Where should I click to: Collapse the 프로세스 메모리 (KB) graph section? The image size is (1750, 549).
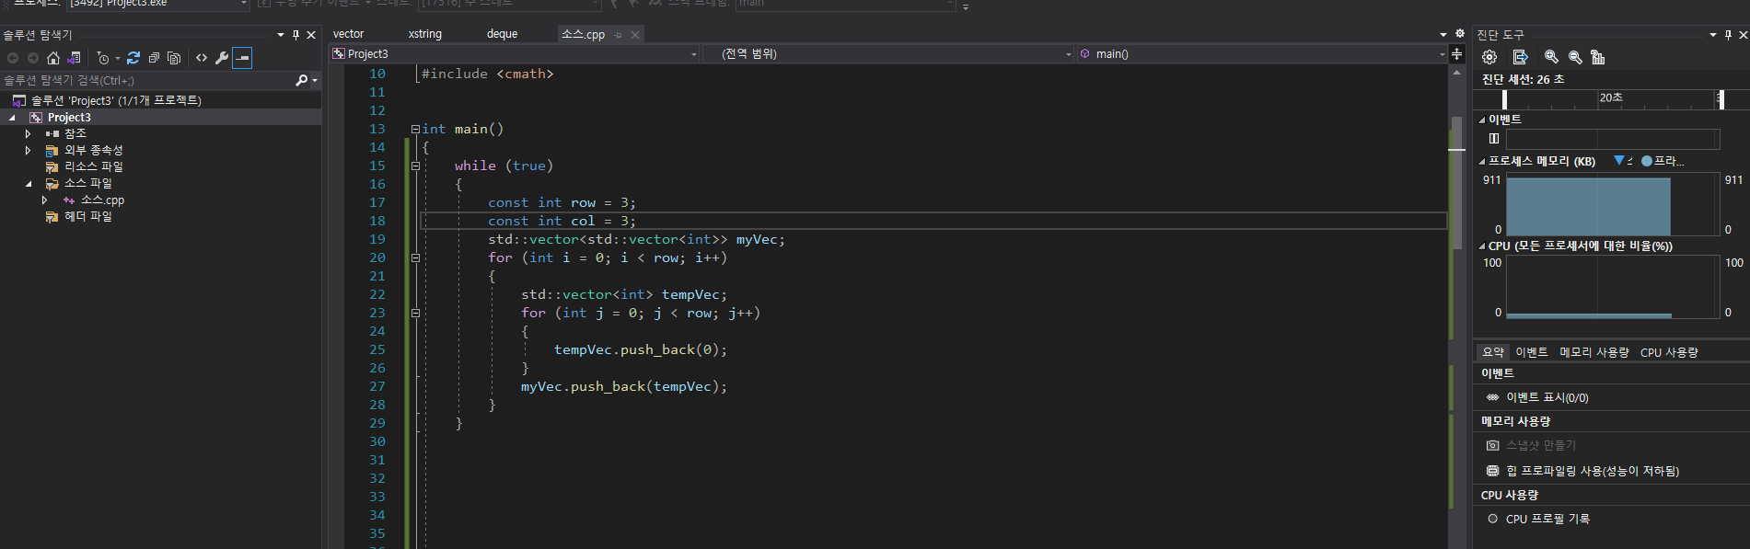pyautogui.click(x=1482, y=162)
